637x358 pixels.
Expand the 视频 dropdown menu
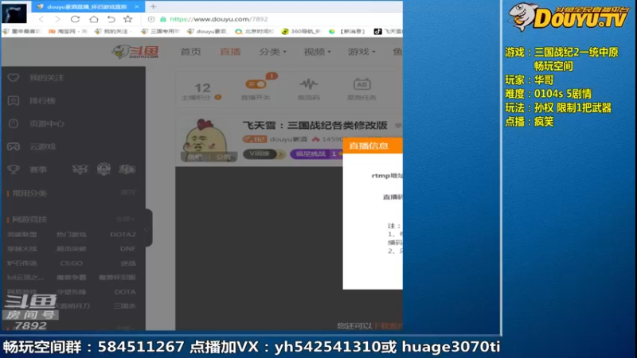tap(317, 52)
